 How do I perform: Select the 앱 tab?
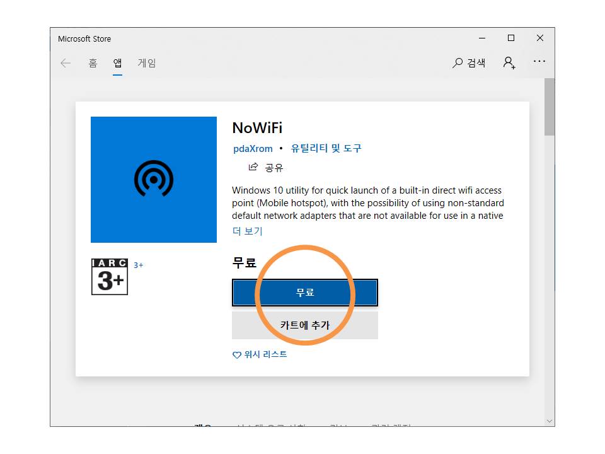pyautogui.click(x=117, y=63)
